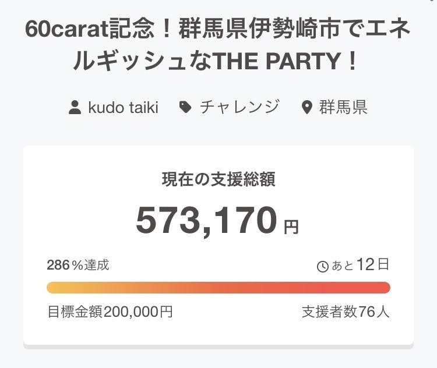
Task: Open the 群馬県 location link
Action: tap(343, 108)
